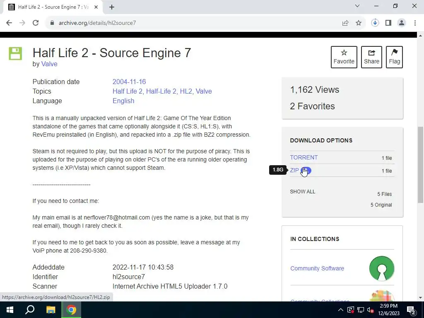Click SHOW ALL download files
Image resolution: width=424 pixels, height=318 pixels.
pyautogui.click(x=302, y=192)
